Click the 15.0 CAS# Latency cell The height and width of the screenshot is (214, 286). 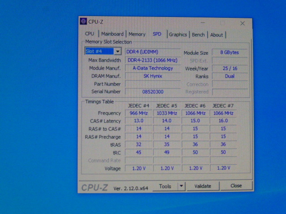[195, 121]
